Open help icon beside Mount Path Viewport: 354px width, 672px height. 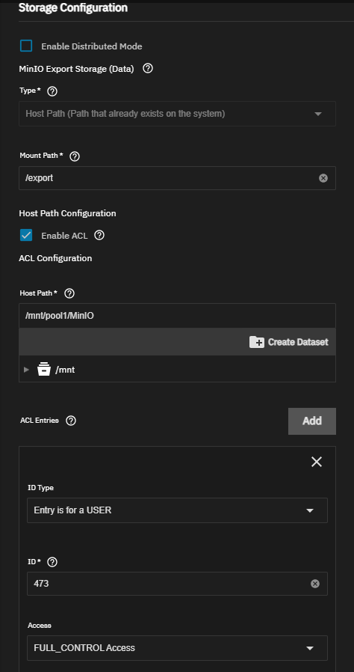click(x=75, y=156)
